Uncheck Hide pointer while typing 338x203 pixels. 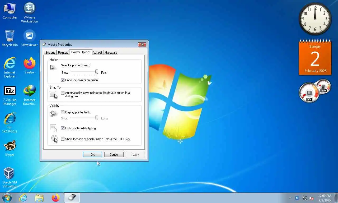tap(63, 128)
